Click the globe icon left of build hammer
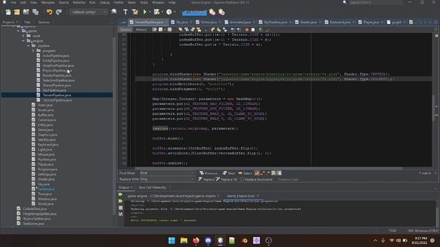Screen dimensions: 440x247 click(114, 12)
